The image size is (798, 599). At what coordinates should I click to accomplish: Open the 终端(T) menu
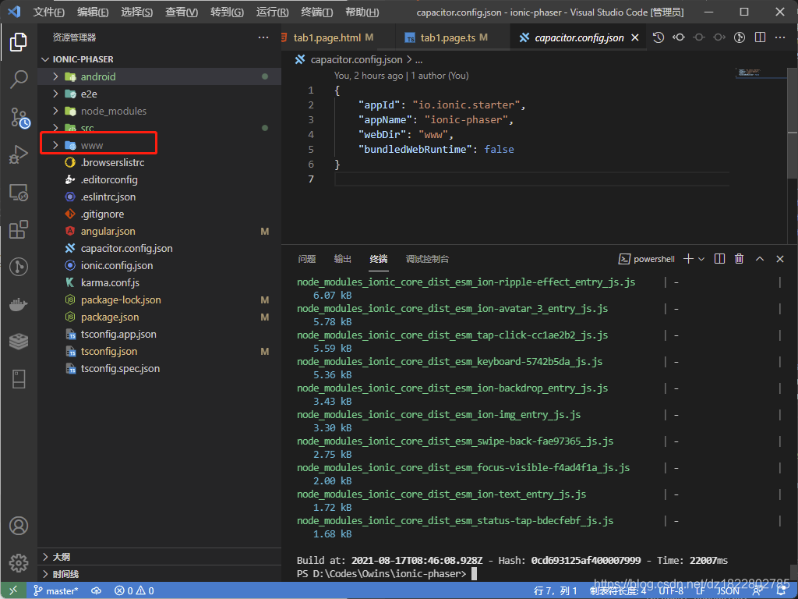click(x=316, y=12)
